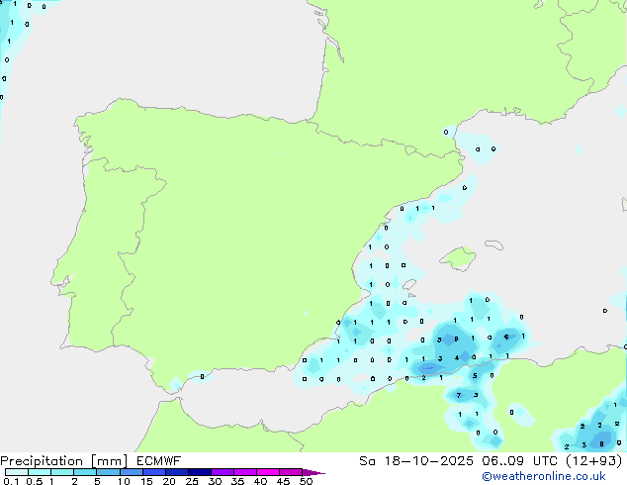The image size is (627, 485).
Task: Select the 5–10 mm legend color box
Action: pyautogui.click(x=108, y=472)
